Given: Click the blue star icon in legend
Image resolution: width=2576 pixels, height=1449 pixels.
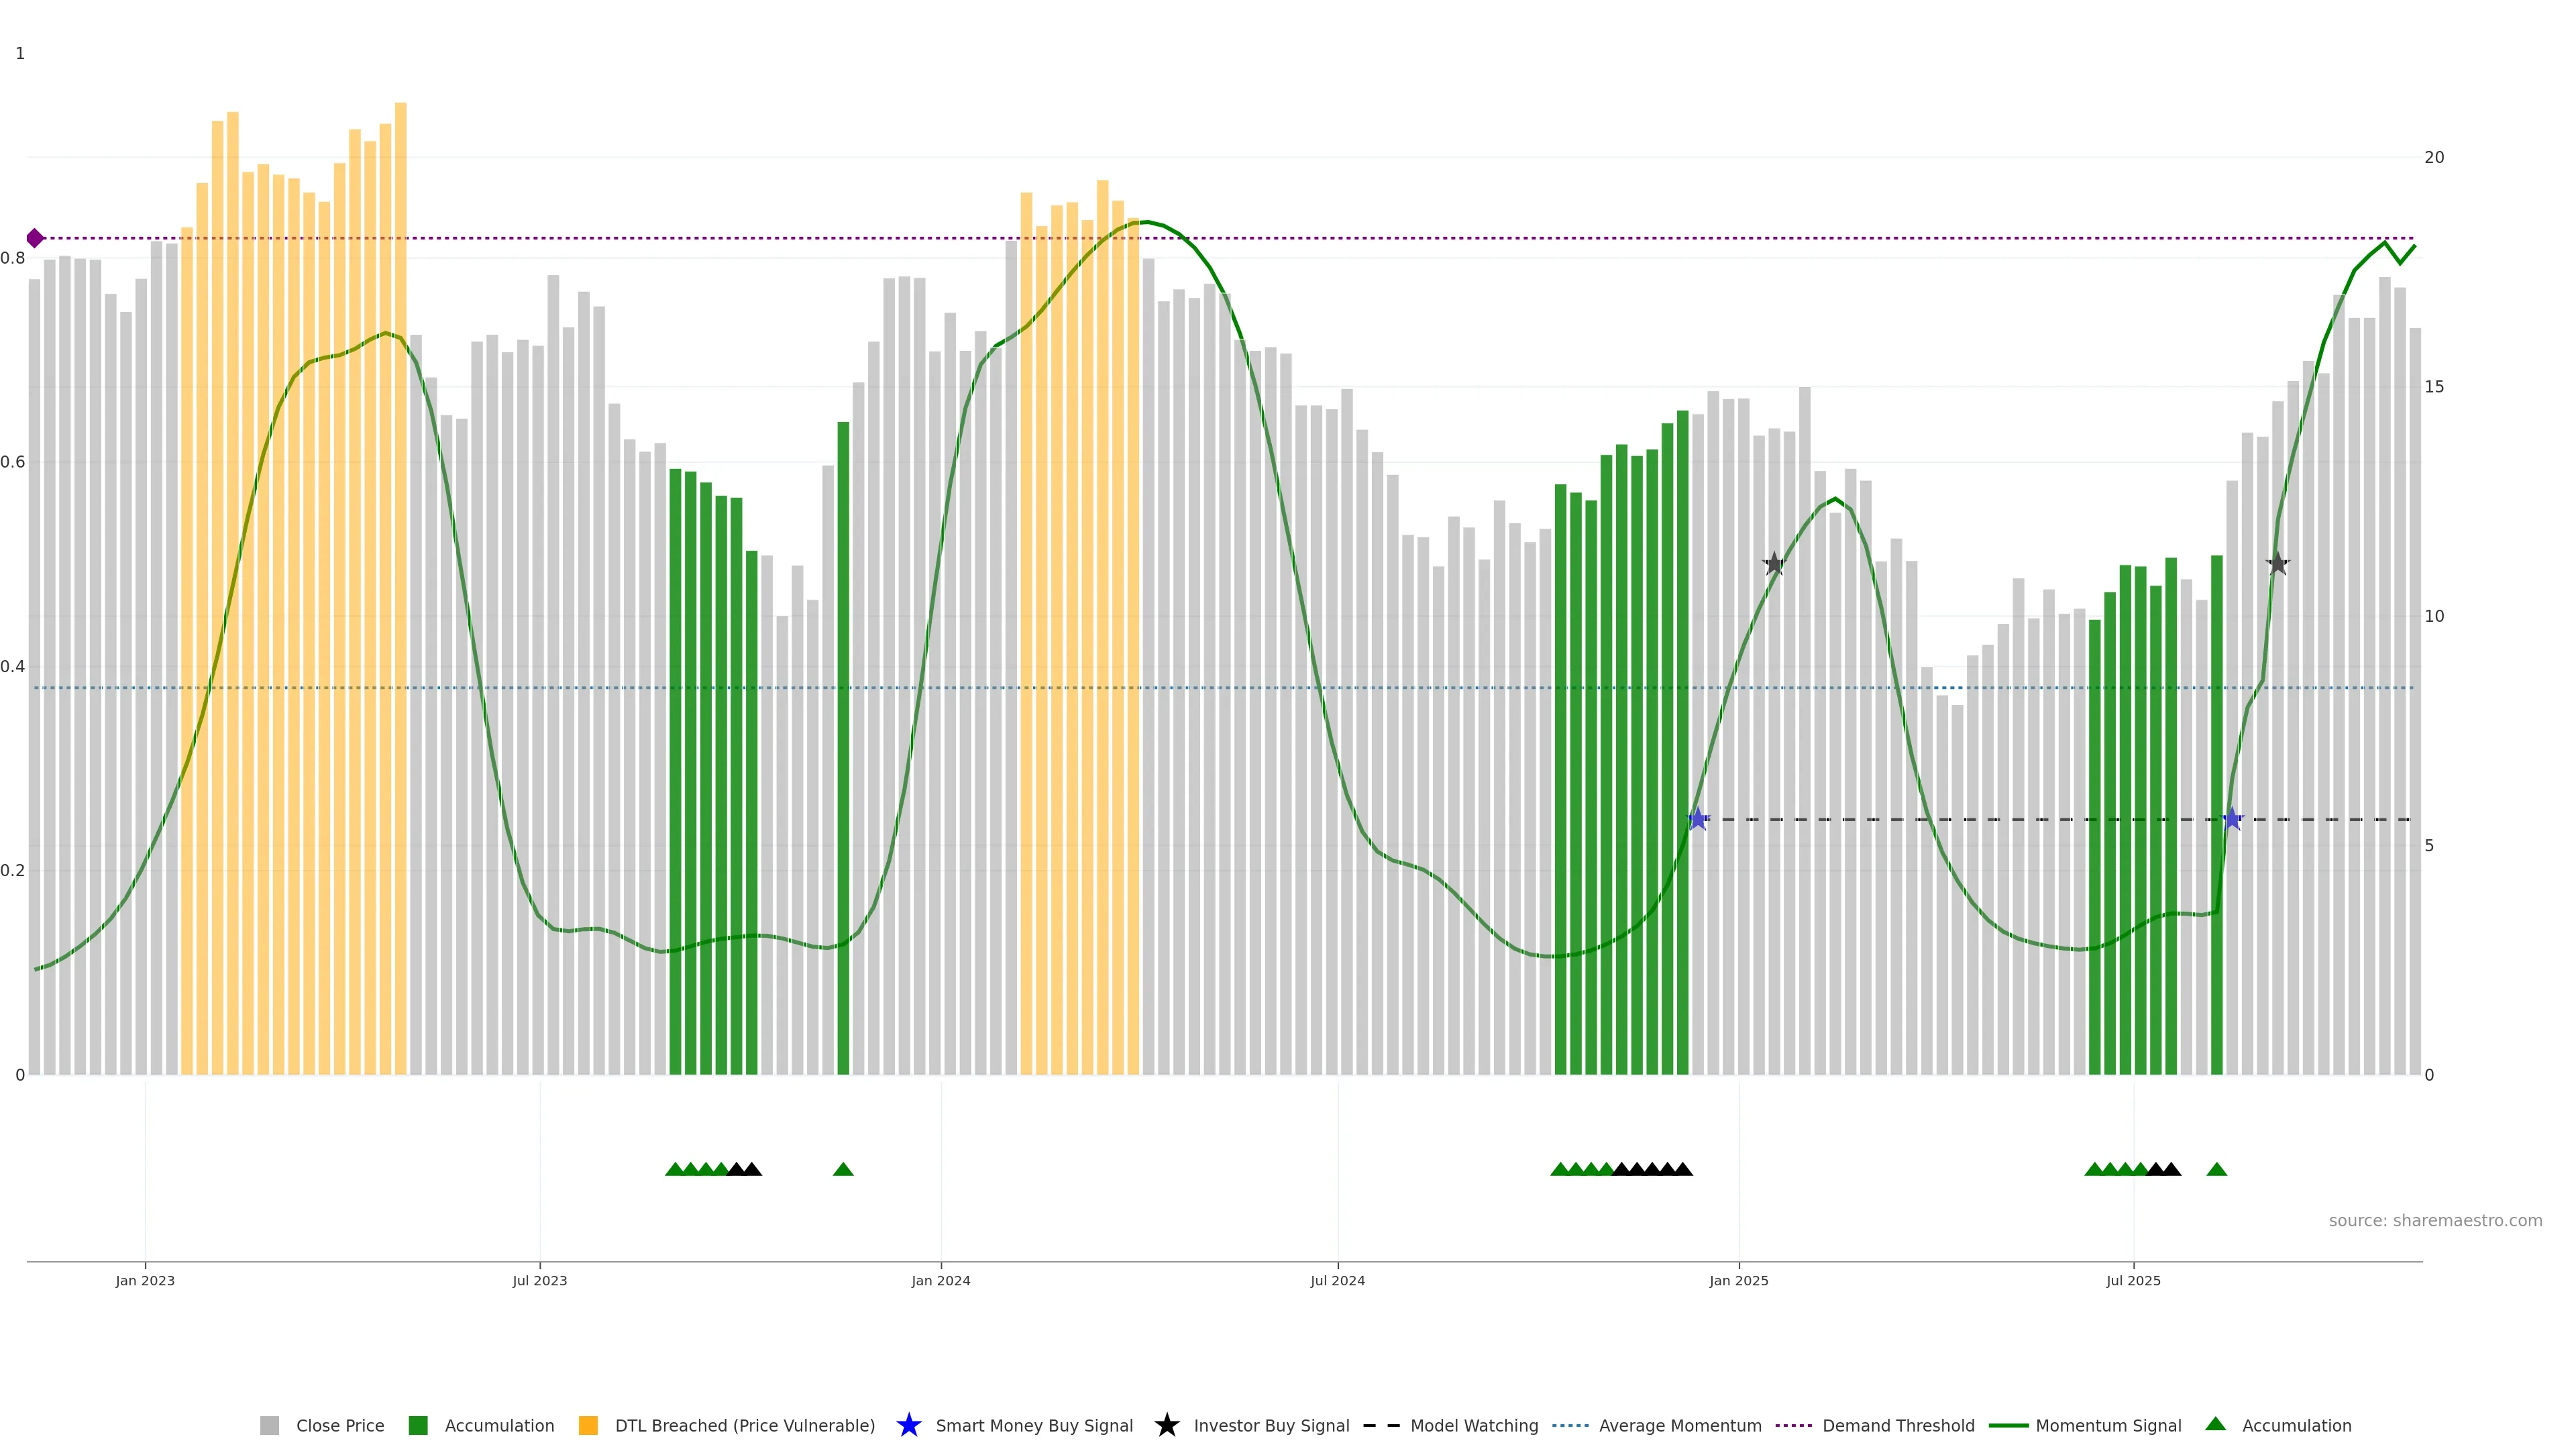Looking at the screenshot, I should (x=908, y=1425).
